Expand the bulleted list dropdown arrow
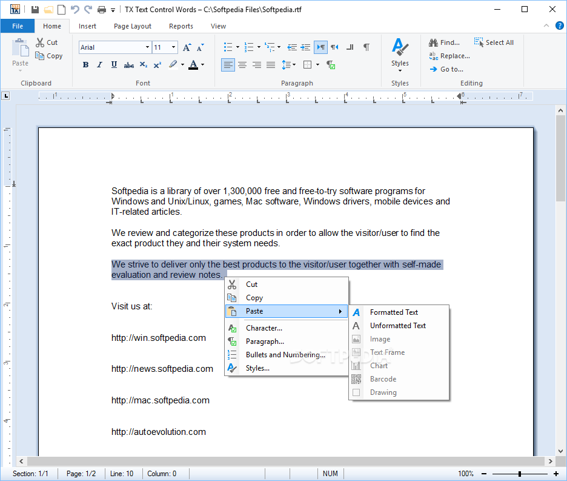The width and height of the screenshot is (567, 481). tap(237, 47)
